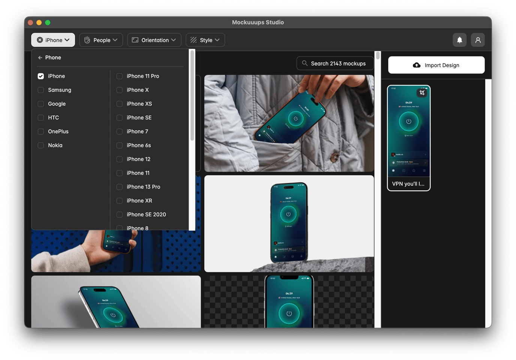
Task: Click the Import Design button label
Action: point(442,65)
